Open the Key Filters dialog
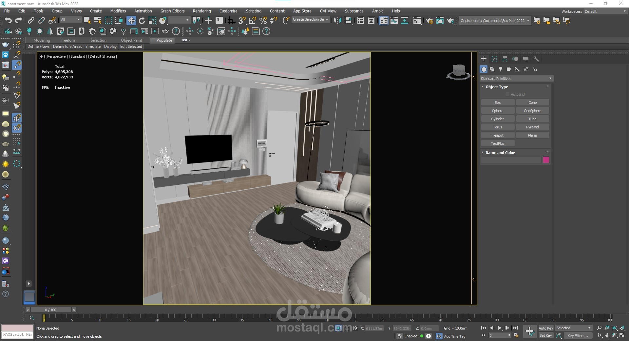The image size is (629, 341). 578,335
